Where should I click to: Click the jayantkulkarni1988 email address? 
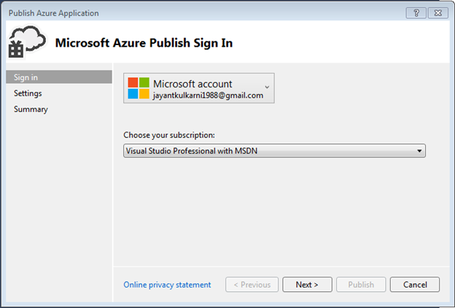click(208, 95)
